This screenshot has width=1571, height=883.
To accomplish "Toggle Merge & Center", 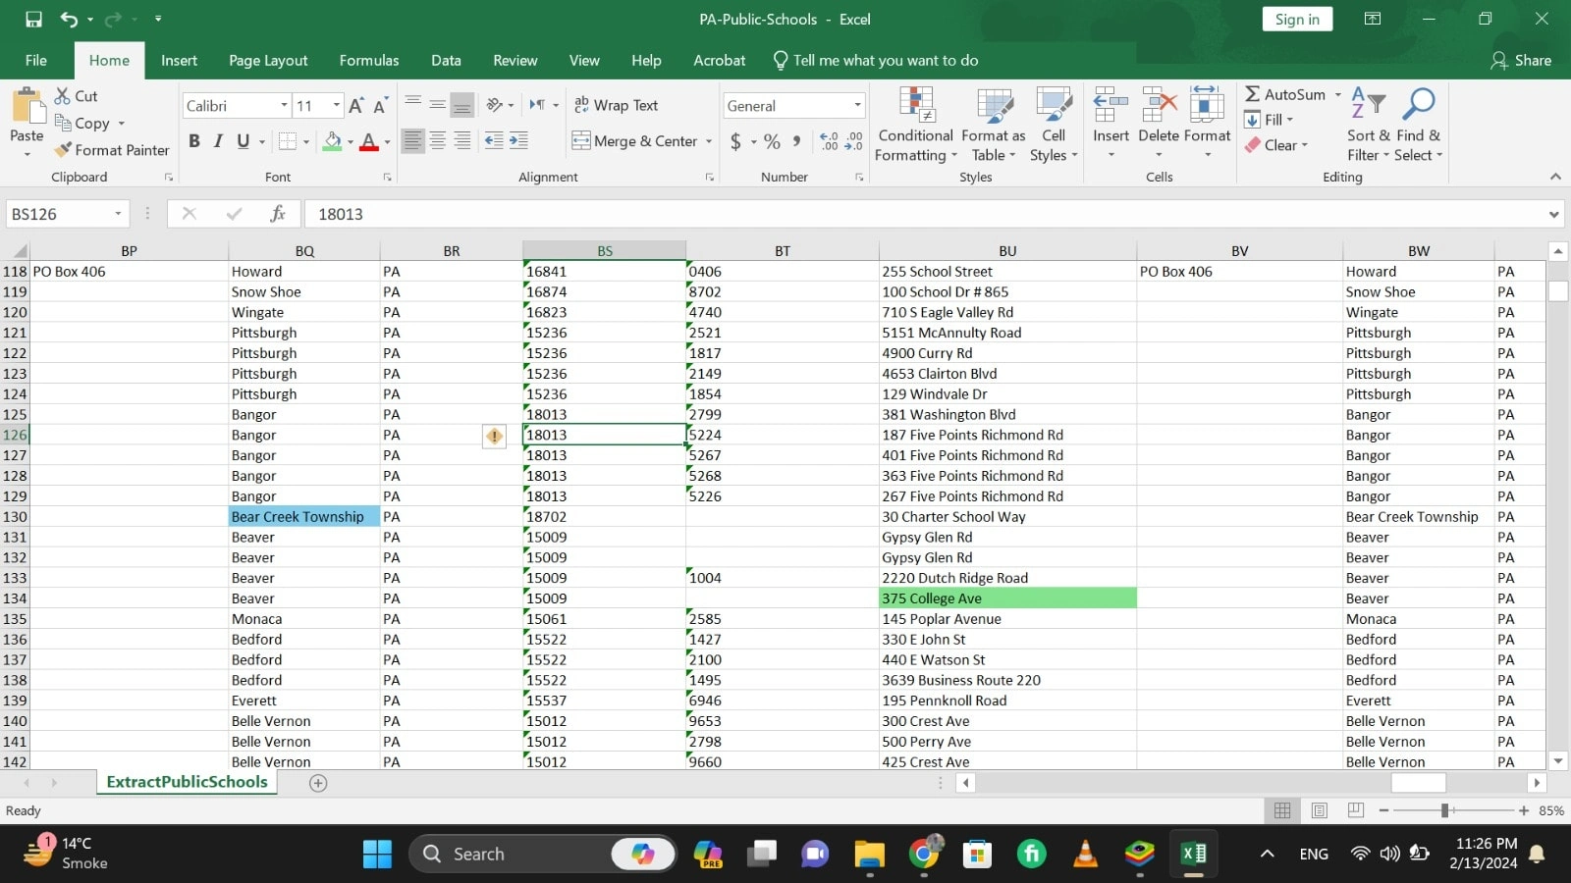I will coord(634,141).
